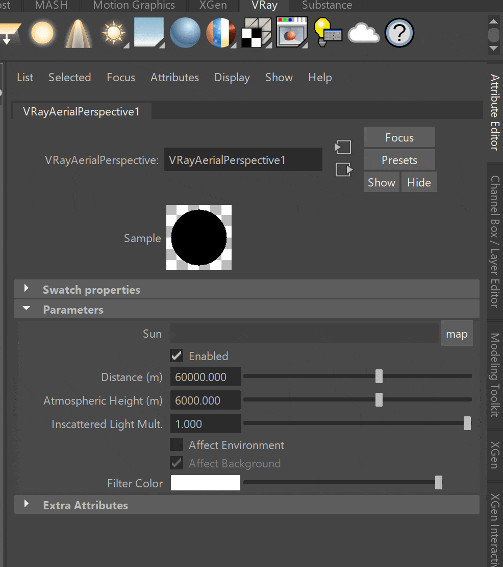Open the V-Ray light lister bulb icon
Screen dimensions: 503x567
tap(328, 33)
